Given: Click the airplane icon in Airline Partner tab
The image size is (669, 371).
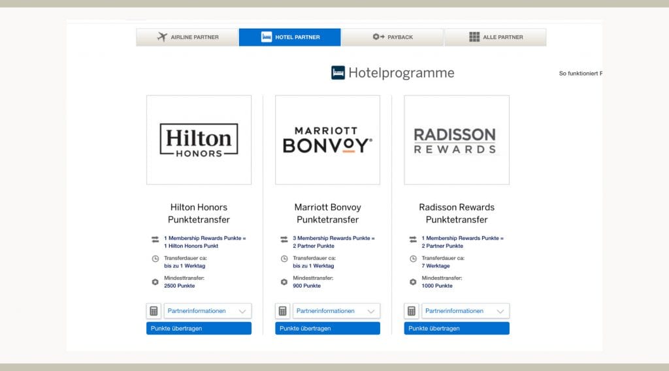Looking at the screenshot, I should point(162,37).
